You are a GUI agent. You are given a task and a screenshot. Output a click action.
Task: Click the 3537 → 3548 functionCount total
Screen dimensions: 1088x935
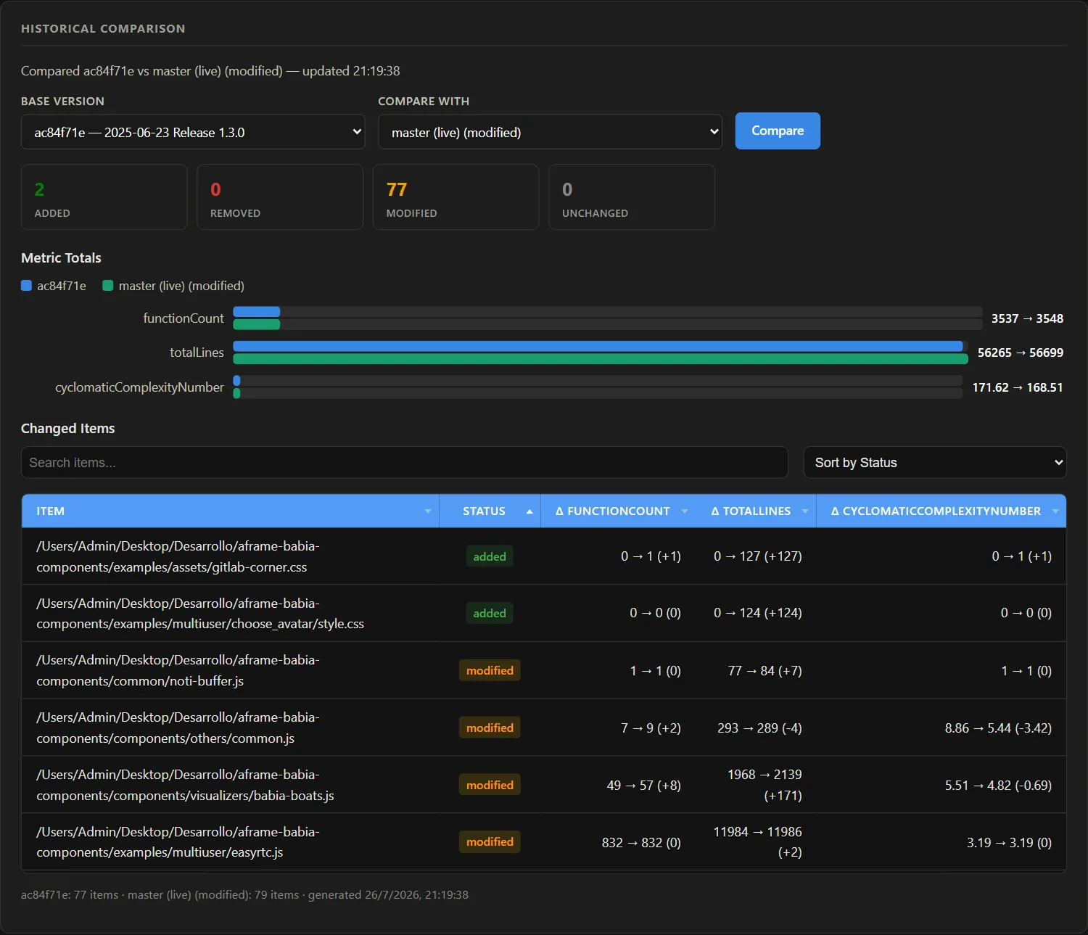point(1027,318)
